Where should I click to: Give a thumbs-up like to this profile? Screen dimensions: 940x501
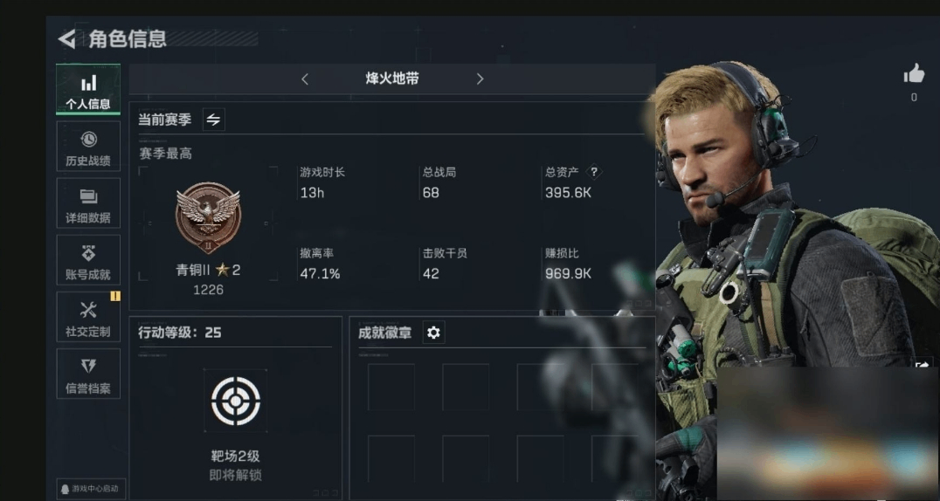[x=914, y=74]
